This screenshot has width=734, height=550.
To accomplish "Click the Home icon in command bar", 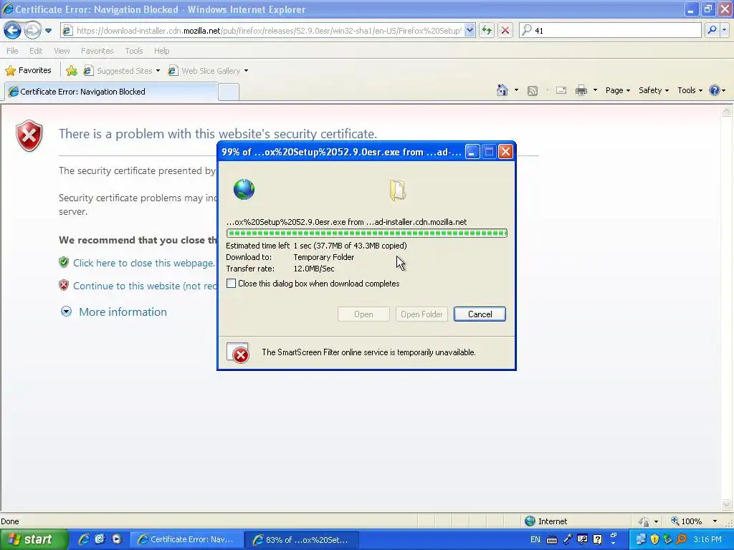I will click(502, 90).
